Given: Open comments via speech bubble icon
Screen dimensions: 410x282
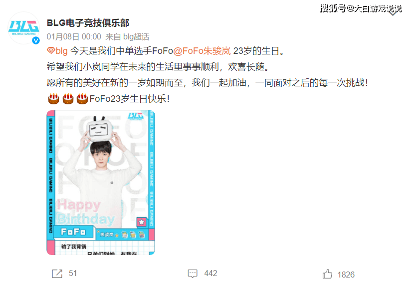Looking at the screenshot, I should pyautogui.click(x=193, y=274).
